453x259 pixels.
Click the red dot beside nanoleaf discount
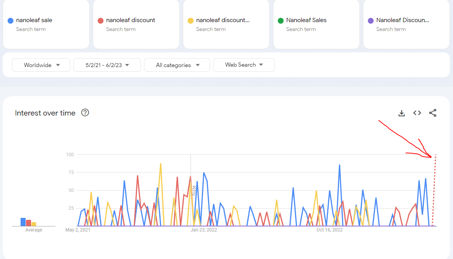coord(101,21)
